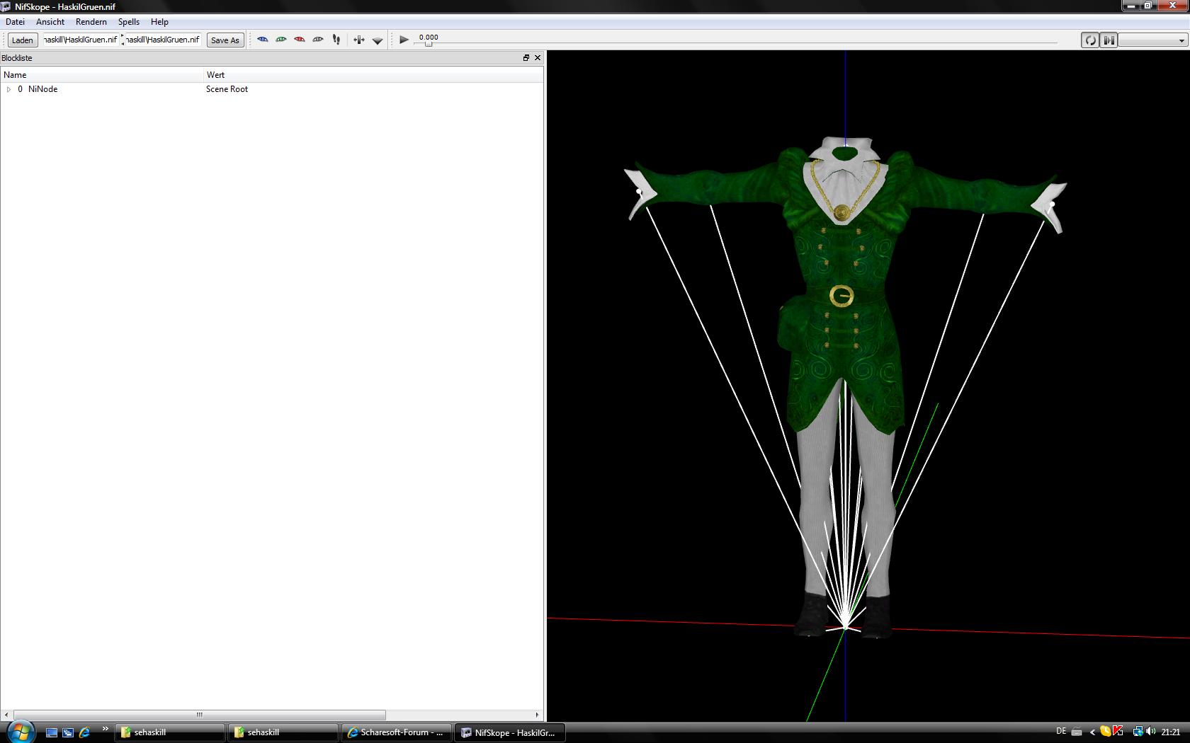This screenshot has width=1190, height=743.
Task: Open Scharesoft-Forum in the taskbar
Action: (396, 732)
